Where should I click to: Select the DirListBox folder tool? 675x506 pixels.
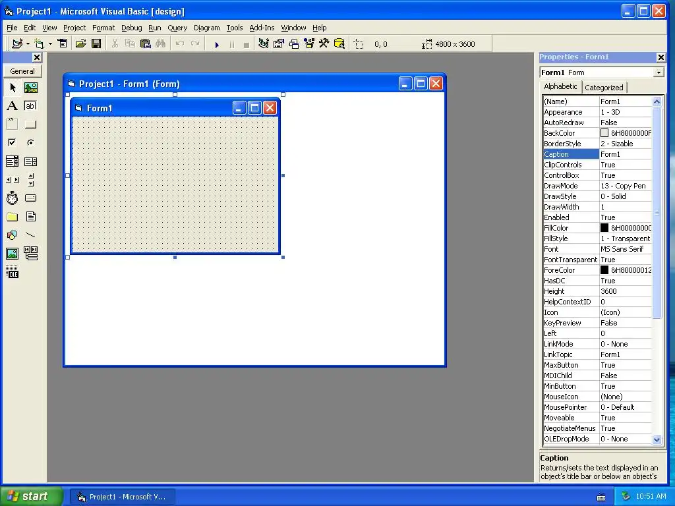coord(13,216)
